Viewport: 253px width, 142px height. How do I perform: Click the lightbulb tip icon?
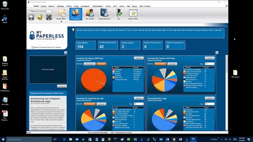[x=73, y=30]
